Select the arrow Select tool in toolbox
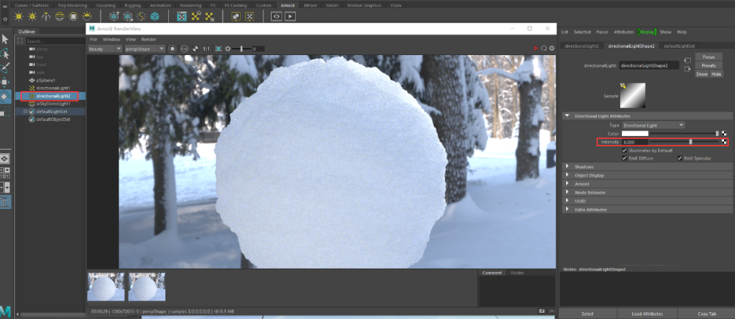The height and width of the screenshot is (319, 735). 5,39
